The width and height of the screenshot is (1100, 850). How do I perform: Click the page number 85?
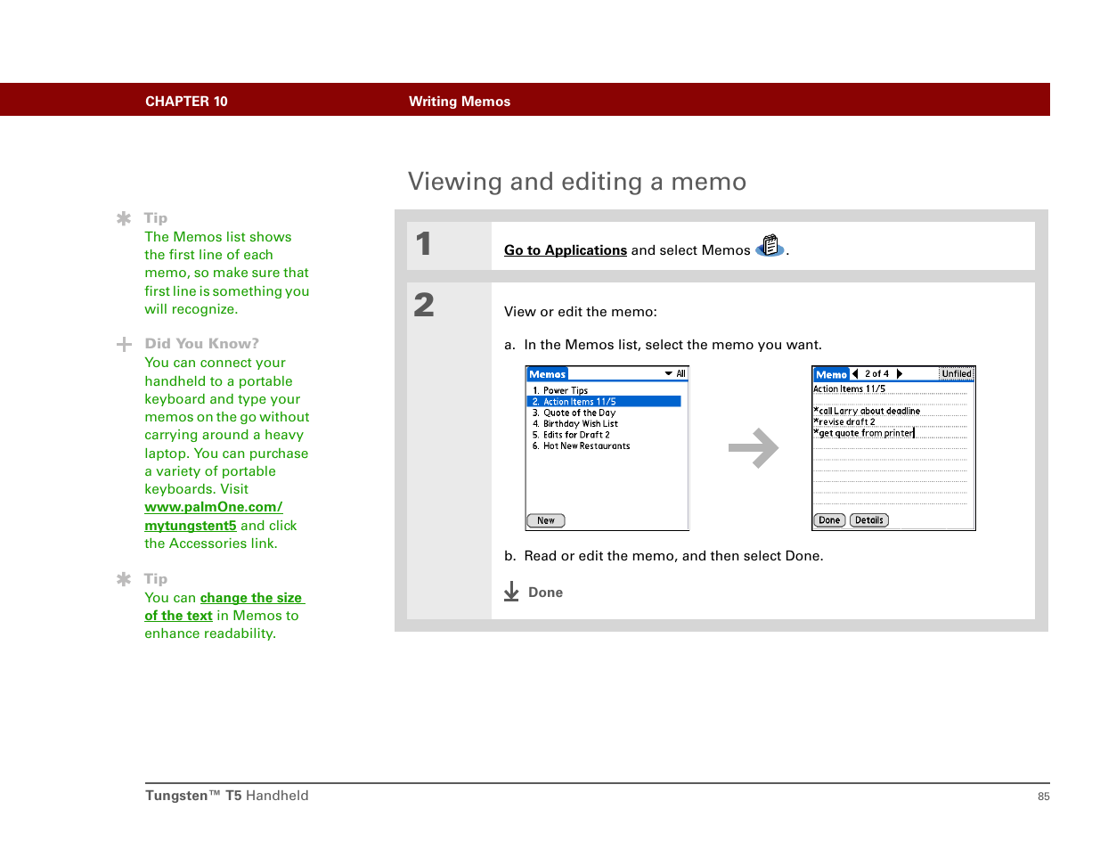tap(1044, 797)
